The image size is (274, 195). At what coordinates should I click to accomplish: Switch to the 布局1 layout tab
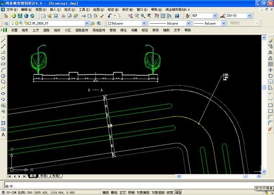[44, 176]
